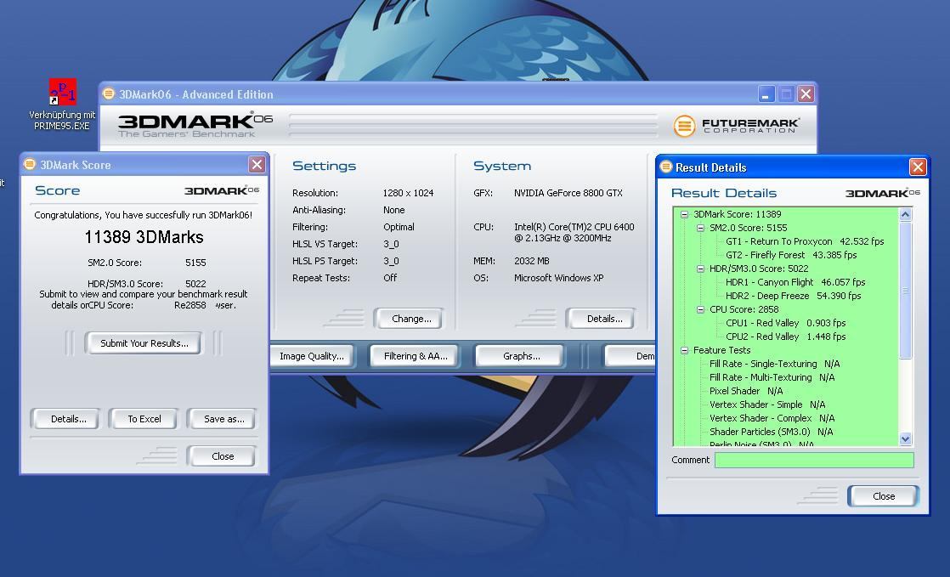Image resolution: width=950 pixels, height=577 pixels.
Task: Click Change... under Settings
Action: [x=411, y=319]
